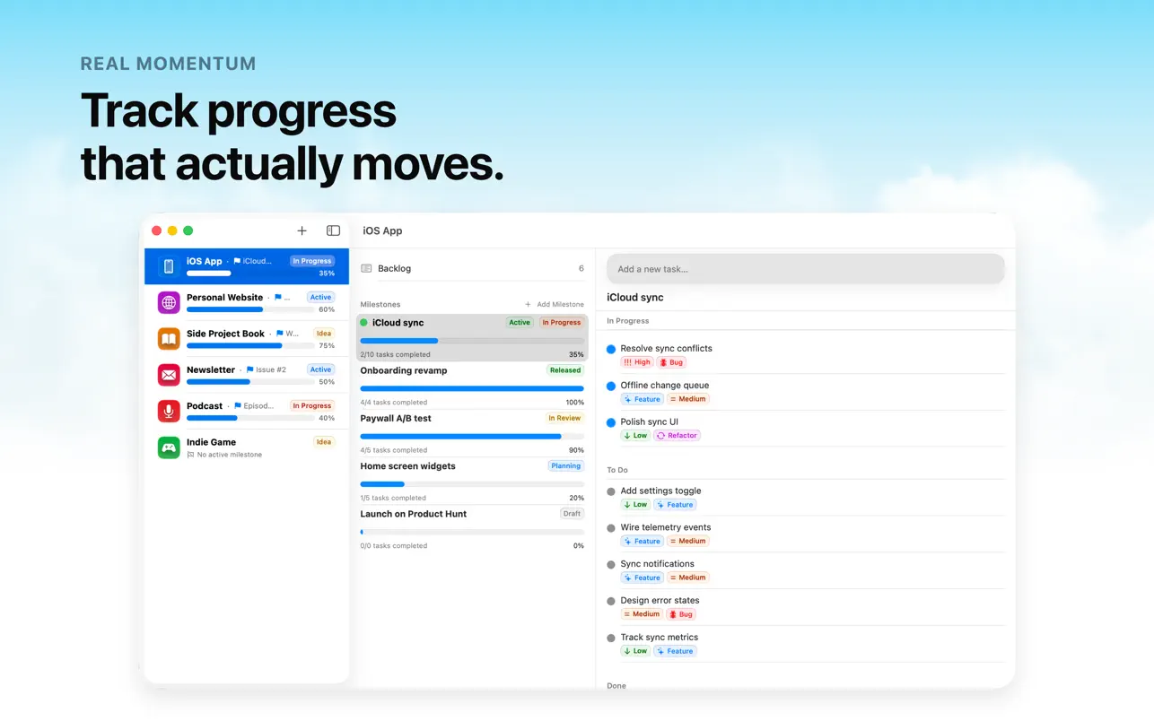The height and width of the screenshot is (721, 1154).
Task: Click the flag icon beside No active milestone
Action: (x=190, y=455)
